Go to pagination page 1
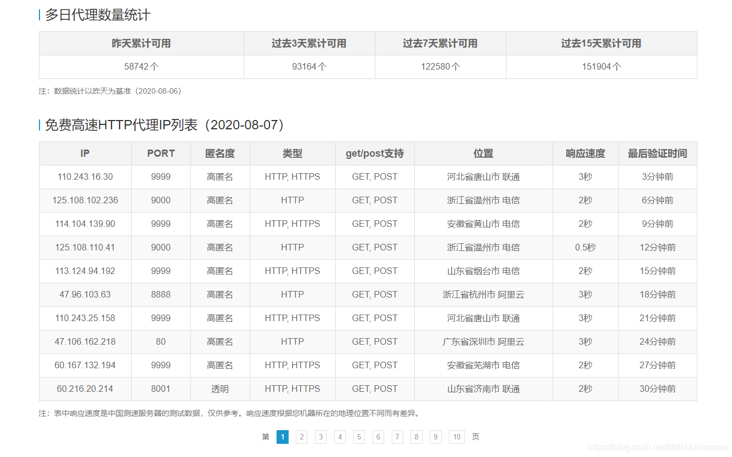The width and height of the screenshot is (732, 457). tap(283, 437)
